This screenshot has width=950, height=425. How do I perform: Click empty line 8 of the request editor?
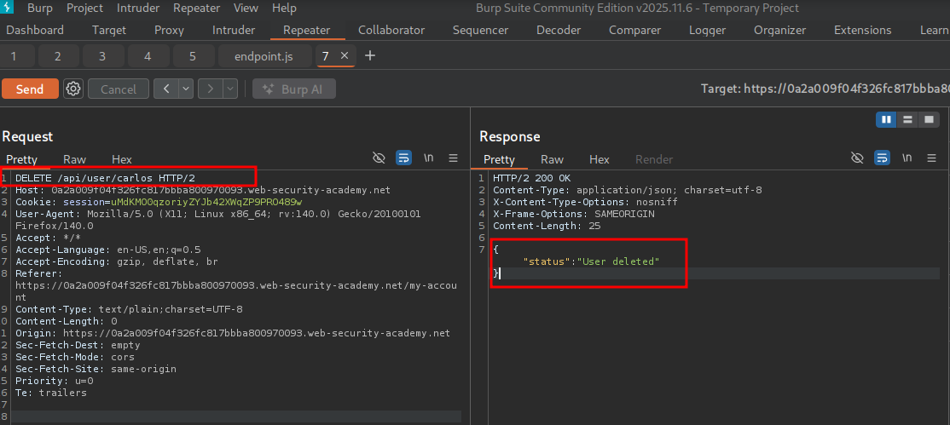pyautogui.click(x=236, y=416)
